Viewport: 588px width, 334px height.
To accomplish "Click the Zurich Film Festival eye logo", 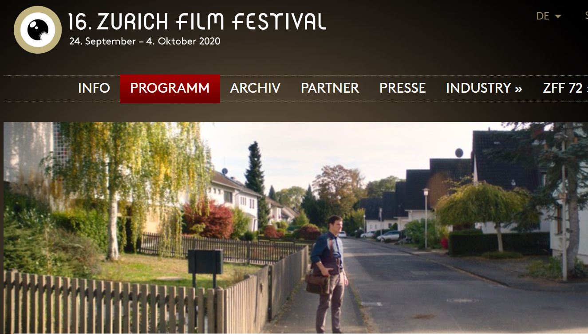I will (x=38, y=30).
